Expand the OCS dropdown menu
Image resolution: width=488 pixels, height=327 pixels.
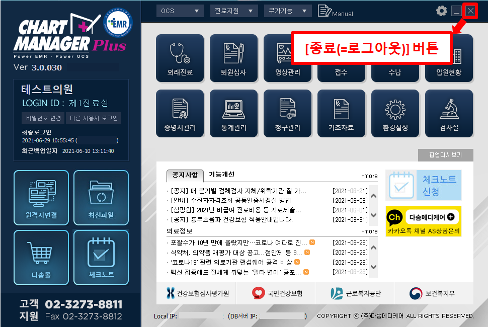[180, 11]
